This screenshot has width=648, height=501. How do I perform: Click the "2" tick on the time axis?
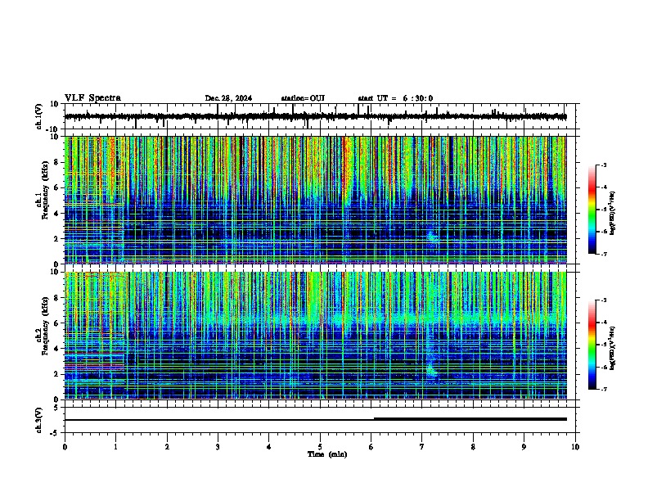[167, 447]
